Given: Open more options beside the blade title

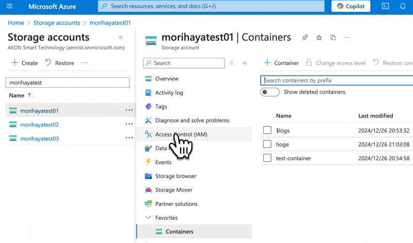Looking at the screenshot, I should click(347, 37).
